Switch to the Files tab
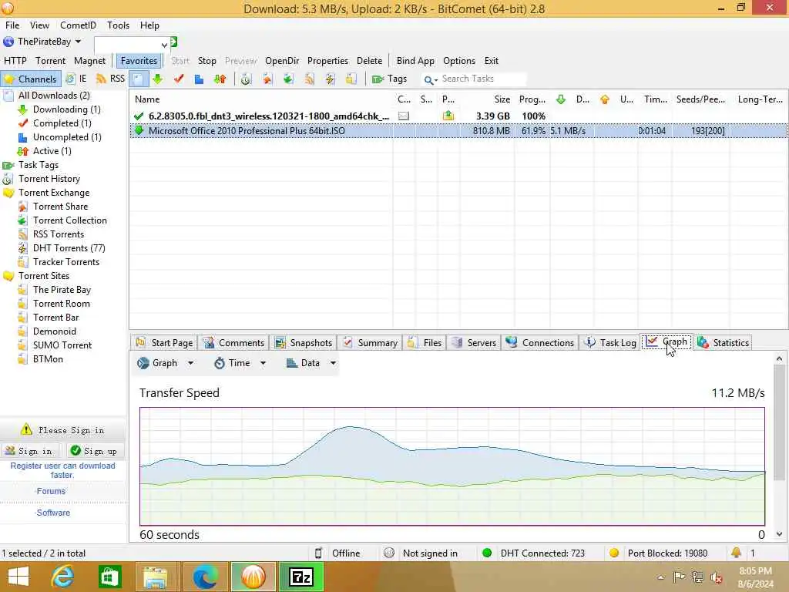The width and height of the screenshot is (789, 592). coord(425,343)
